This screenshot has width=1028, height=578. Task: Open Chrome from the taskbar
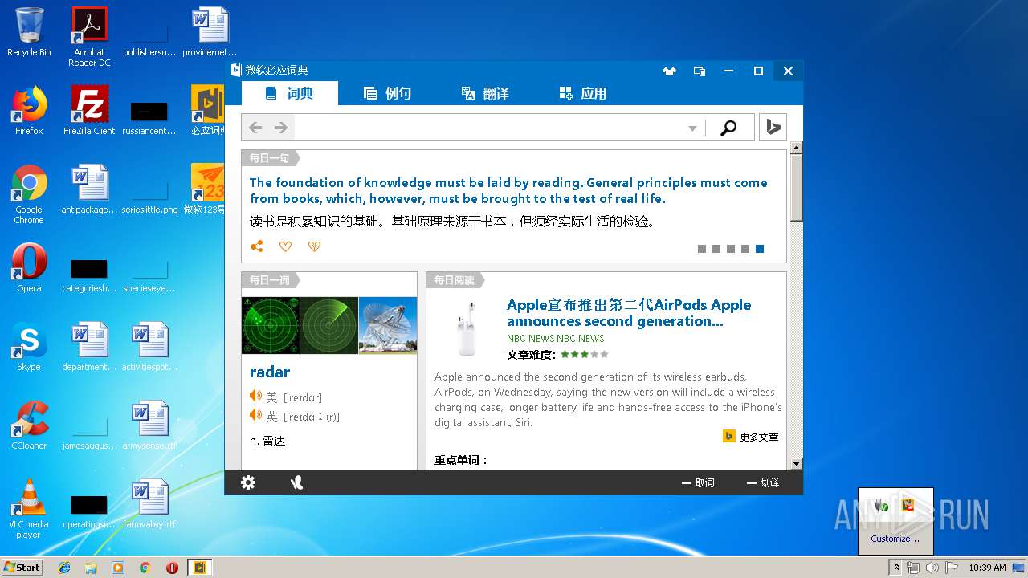[145, 568]
